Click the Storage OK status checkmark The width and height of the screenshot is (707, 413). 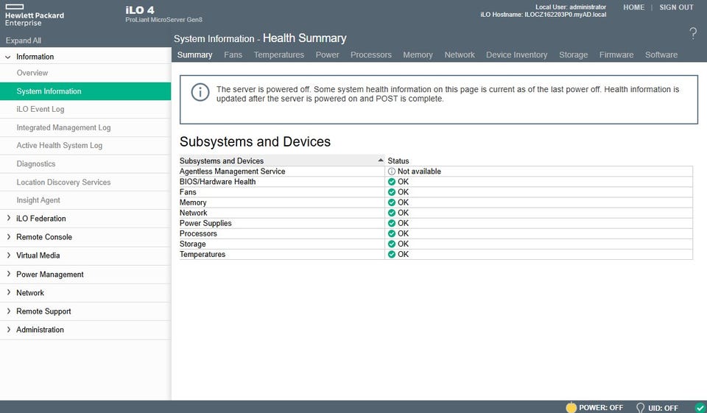(392, 244)
